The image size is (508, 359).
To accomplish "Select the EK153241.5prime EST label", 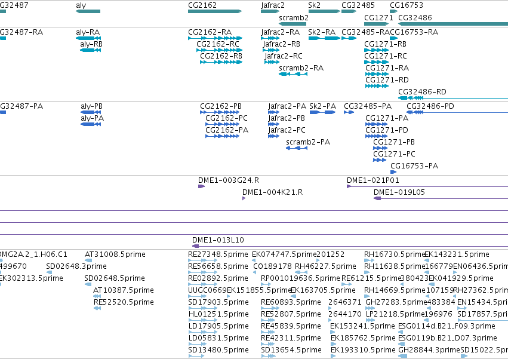I will 362,327.
